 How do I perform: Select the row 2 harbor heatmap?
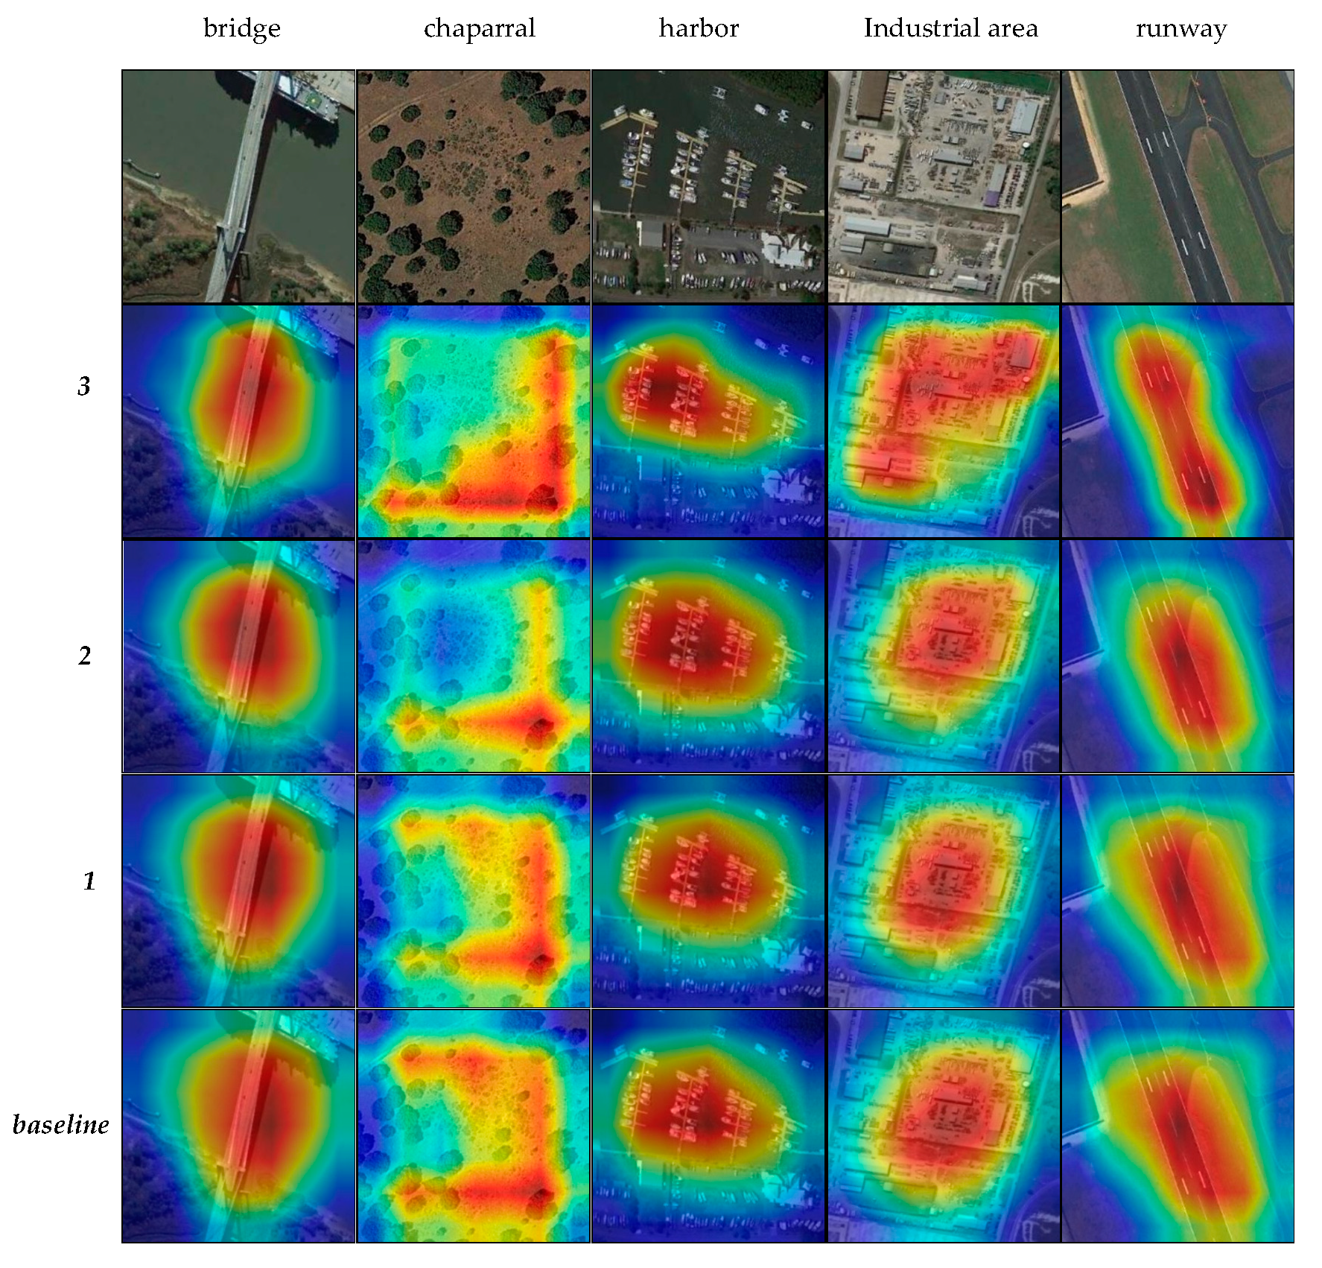tap(708, 656)
